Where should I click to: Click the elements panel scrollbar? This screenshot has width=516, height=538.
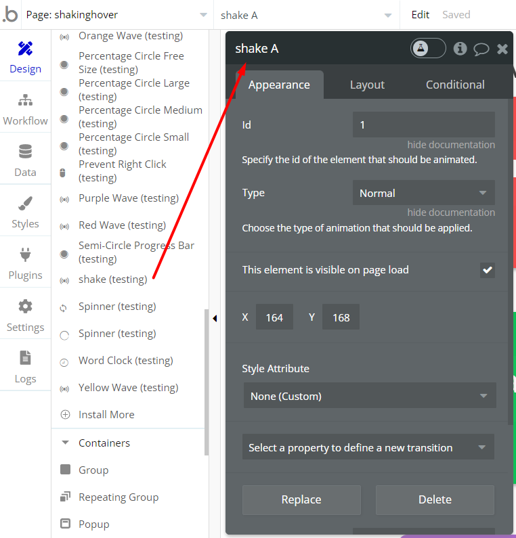coord(207,382)
